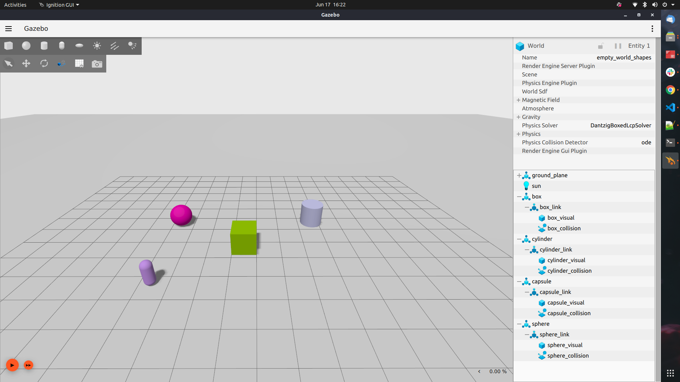The width and height of the screenshot is (680, 382).
Task: Step the simulation forward
Action: (x=28, y=365)
